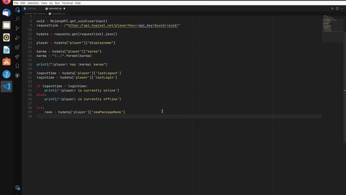This screenshot has height=195, width=346.
Task: Open the GitHub view in activity bar
Action: coord(17,75)
